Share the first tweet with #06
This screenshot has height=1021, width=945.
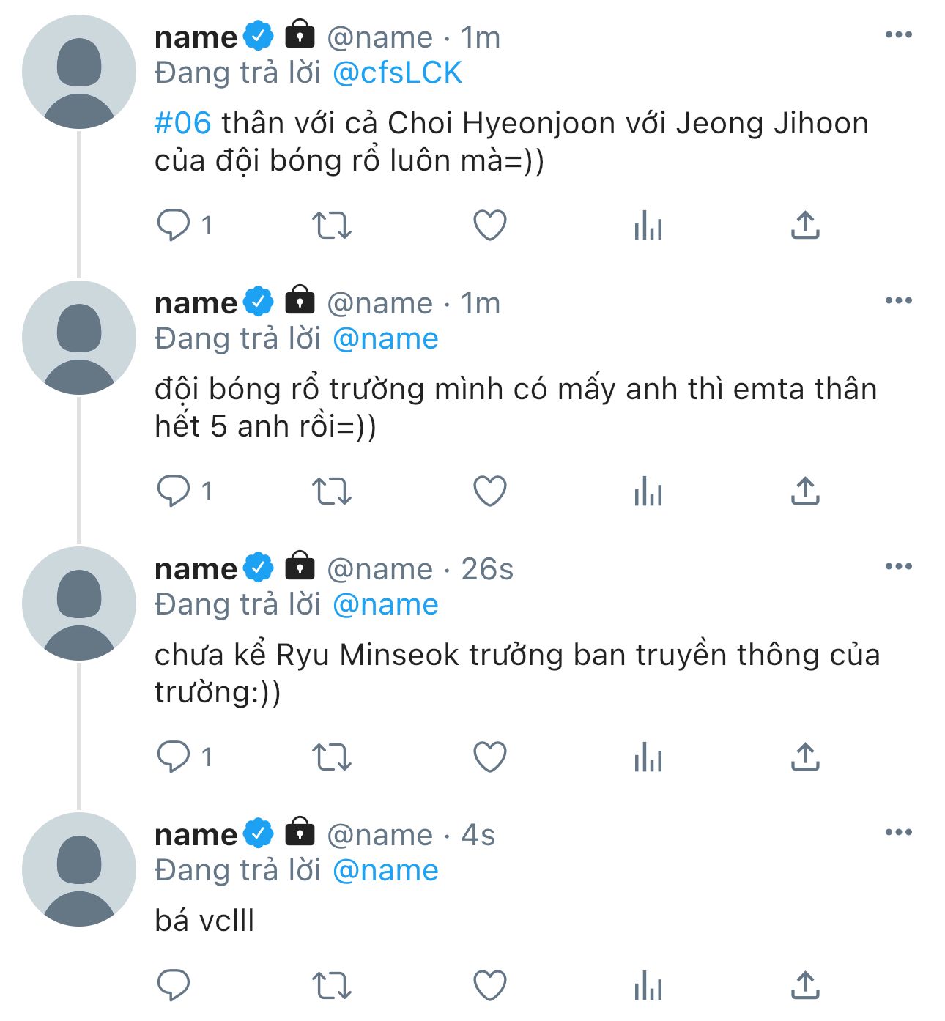click(x=805, y=225)
